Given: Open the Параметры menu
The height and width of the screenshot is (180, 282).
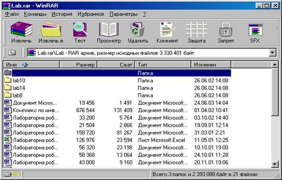Looking at the screenshot, I should tap(123, 14).
